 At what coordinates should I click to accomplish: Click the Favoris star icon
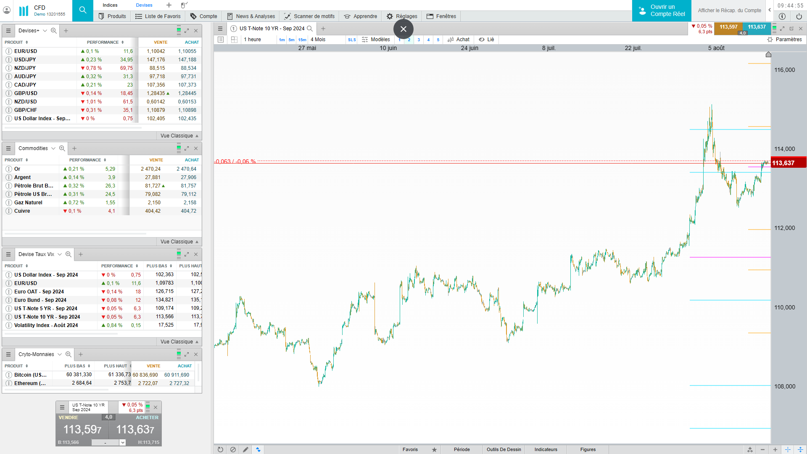point(434,449)
